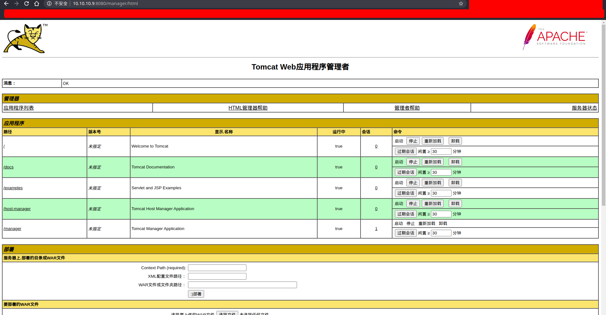Click the page vertical scrollbar

click(x=603, y=115)
